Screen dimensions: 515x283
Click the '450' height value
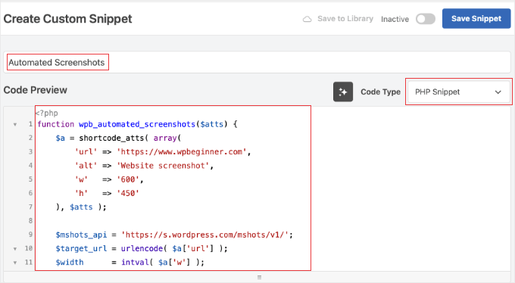[128, 194]
